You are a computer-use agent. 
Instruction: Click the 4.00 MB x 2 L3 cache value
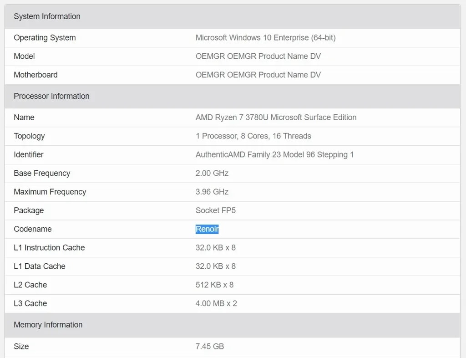point(216,304)
